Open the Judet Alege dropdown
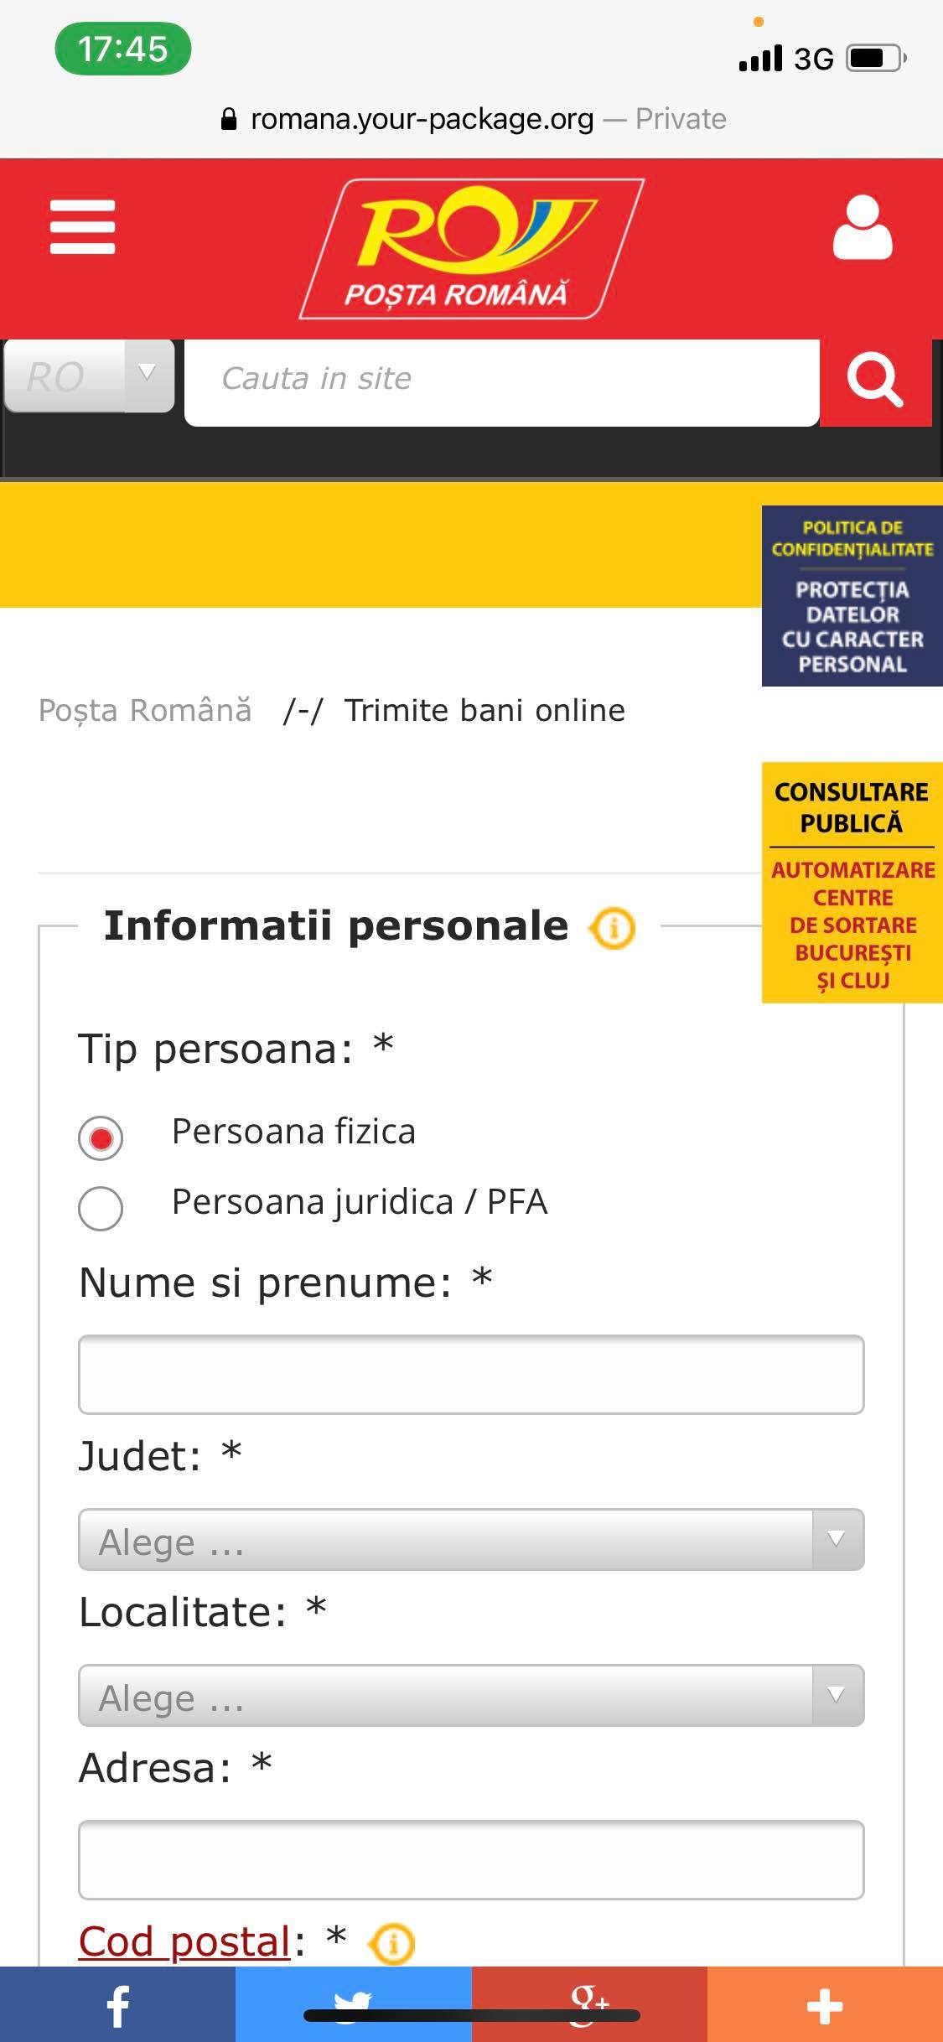This screenshot has width=943, height=2042. [469, 1541]
